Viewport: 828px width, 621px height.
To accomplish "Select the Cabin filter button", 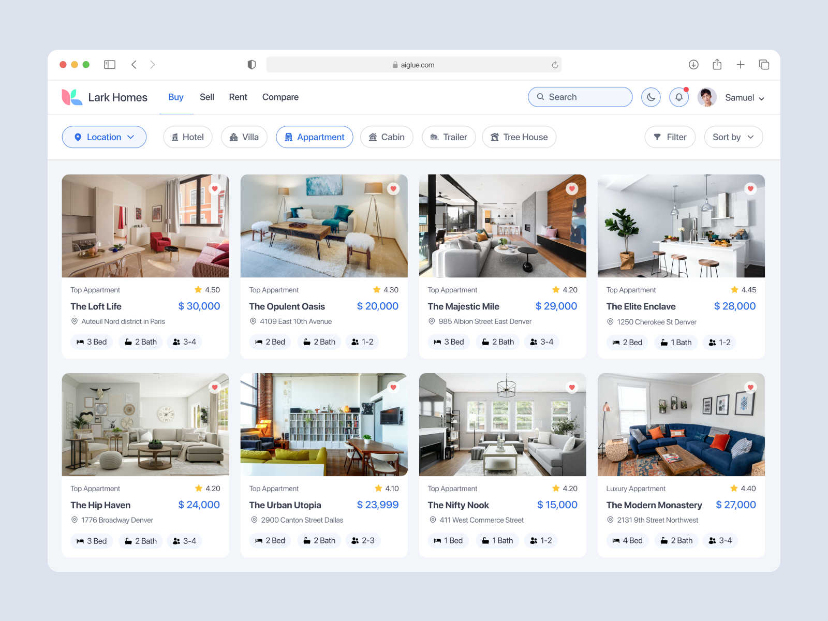I will (x=387, y=137).
